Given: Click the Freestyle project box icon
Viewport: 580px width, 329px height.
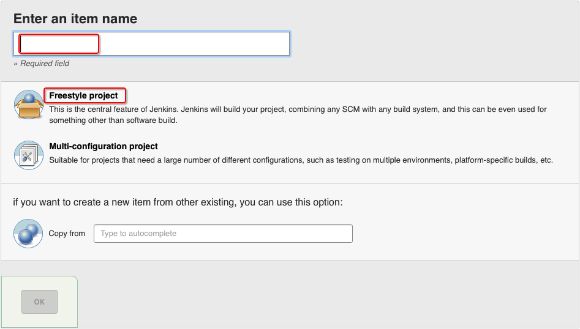Looking at the screenshot, I should (28, 105).
